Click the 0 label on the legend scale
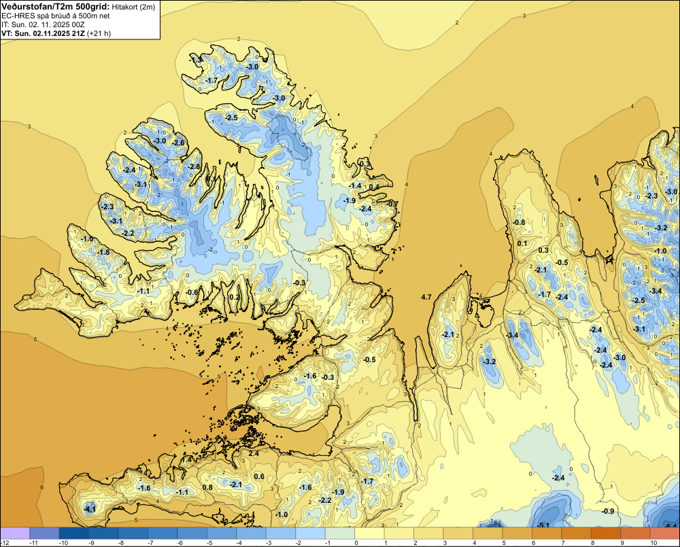 coord(356,543)
